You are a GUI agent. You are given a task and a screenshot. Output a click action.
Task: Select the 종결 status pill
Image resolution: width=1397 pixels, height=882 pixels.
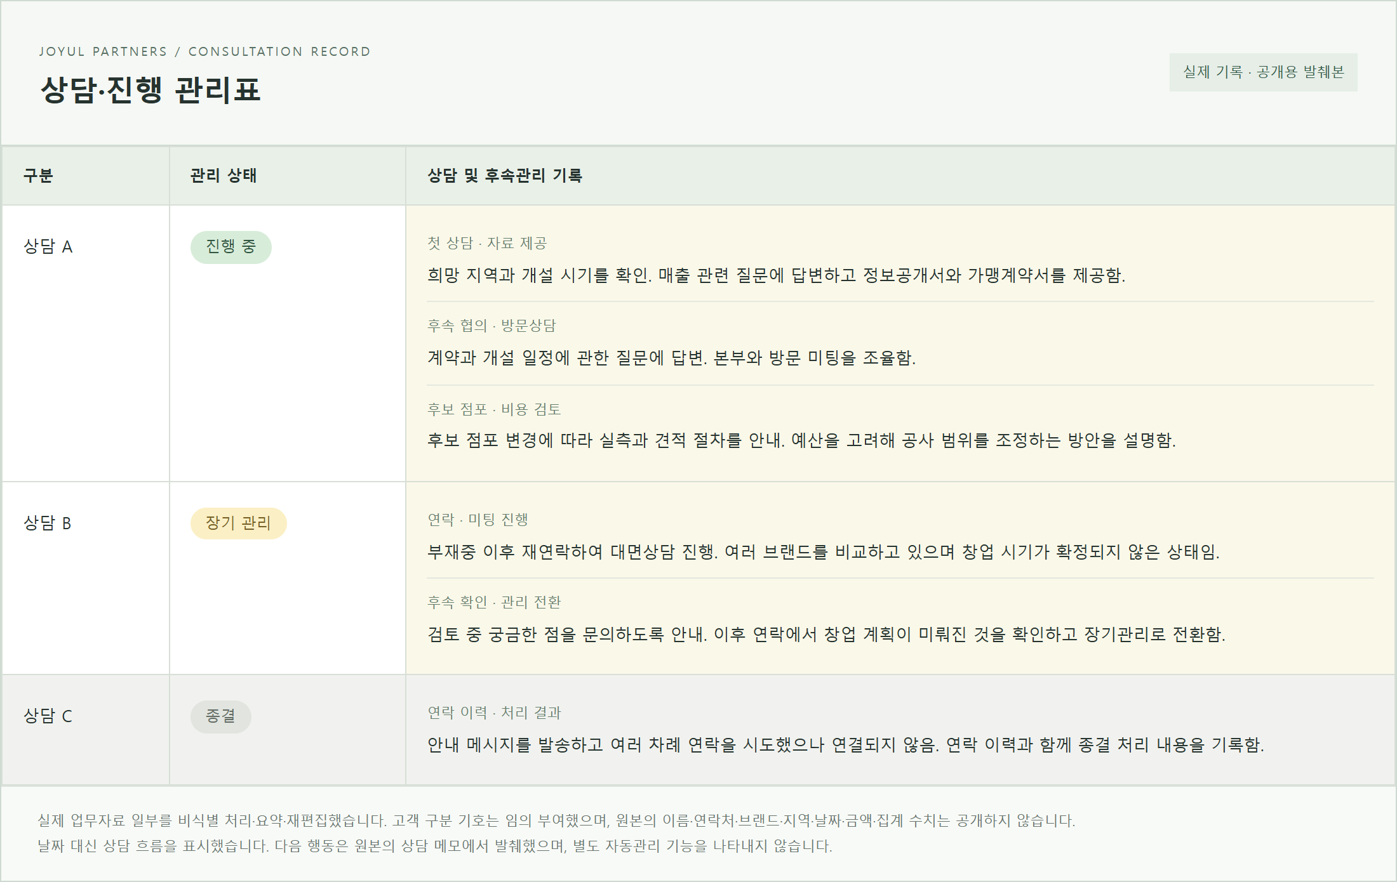point(221,716)
